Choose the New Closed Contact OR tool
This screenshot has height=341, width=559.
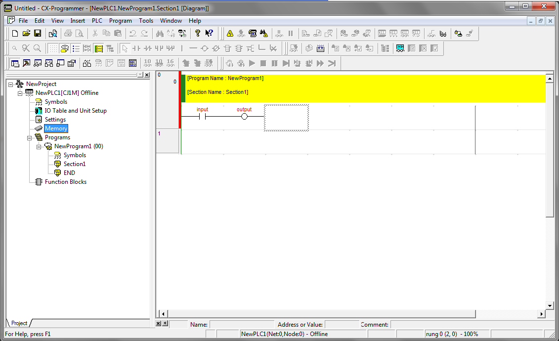[171, 48]
